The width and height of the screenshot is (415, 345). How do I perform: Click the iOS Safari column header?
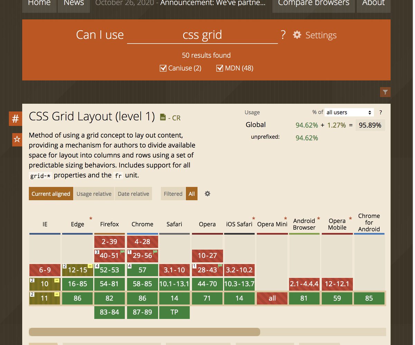(239, 224)
